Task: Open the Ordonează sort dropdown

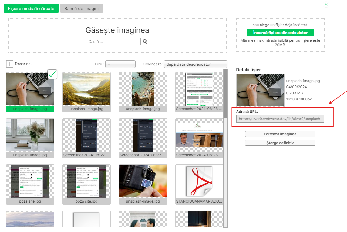Action: 195,64
